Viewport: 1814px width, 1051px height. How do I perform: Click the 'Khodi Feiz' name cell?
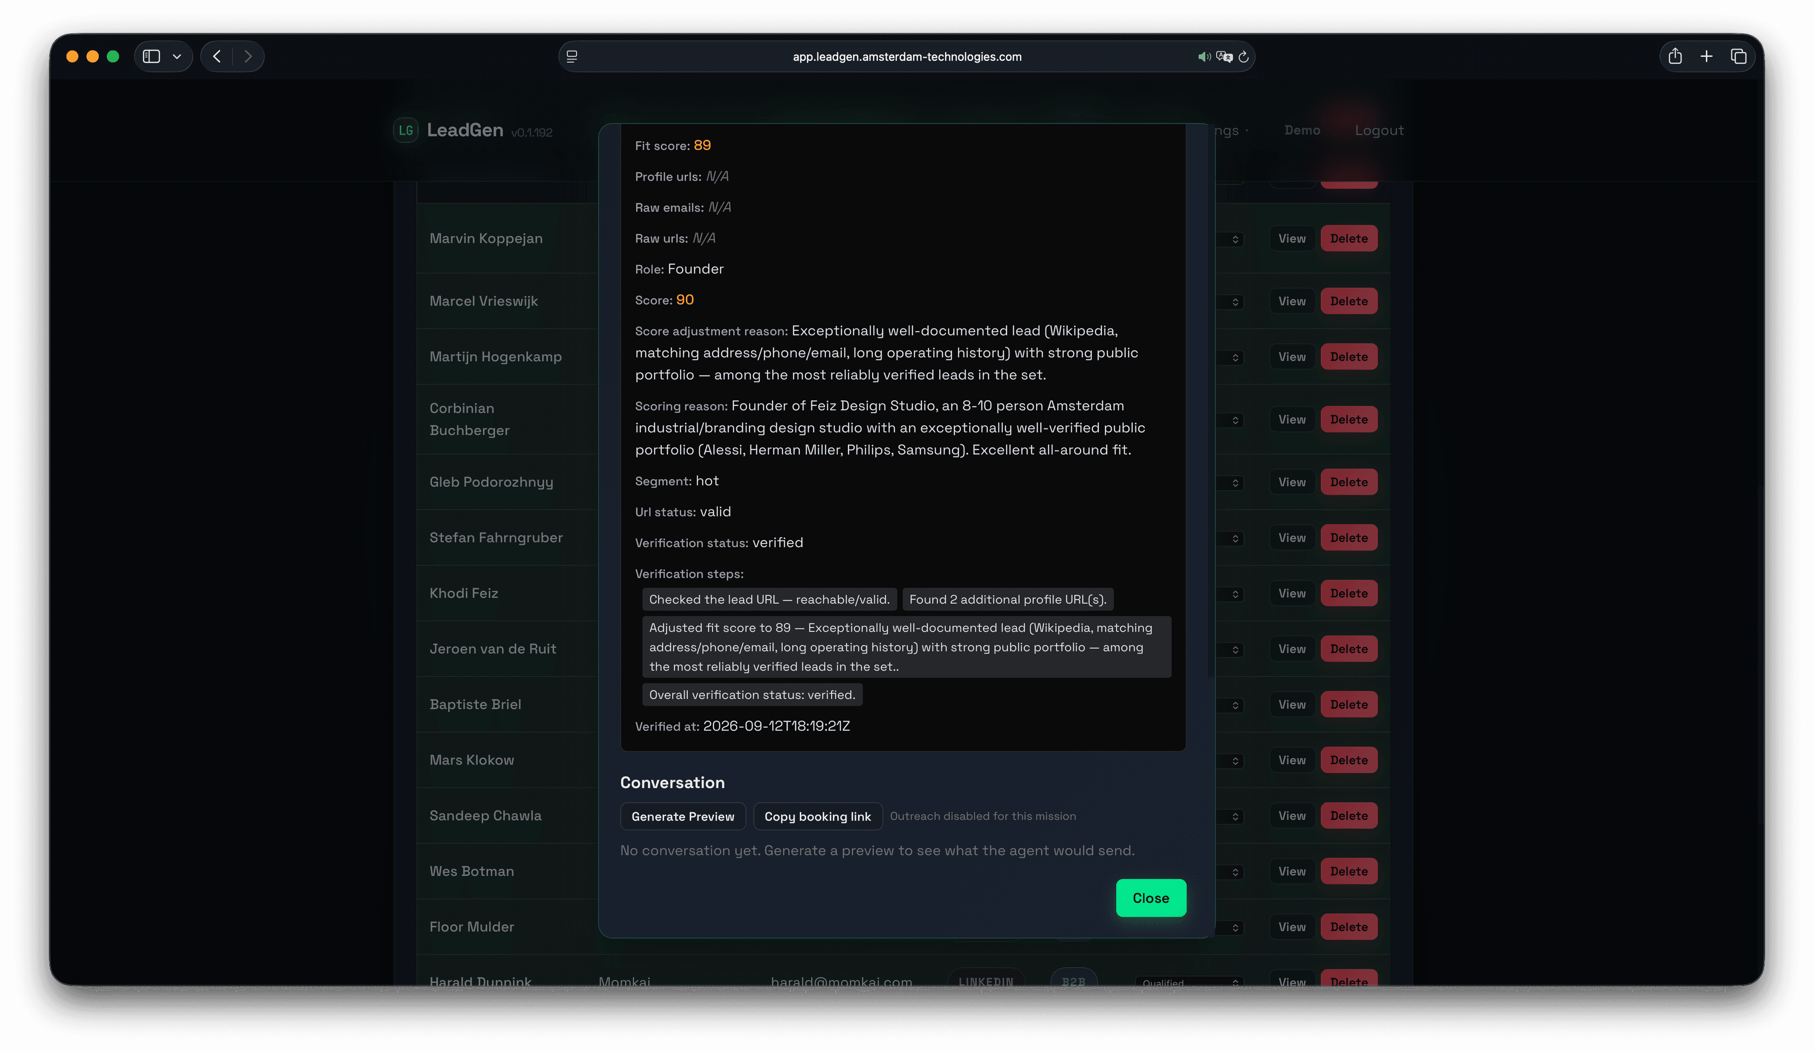point(463,593)
